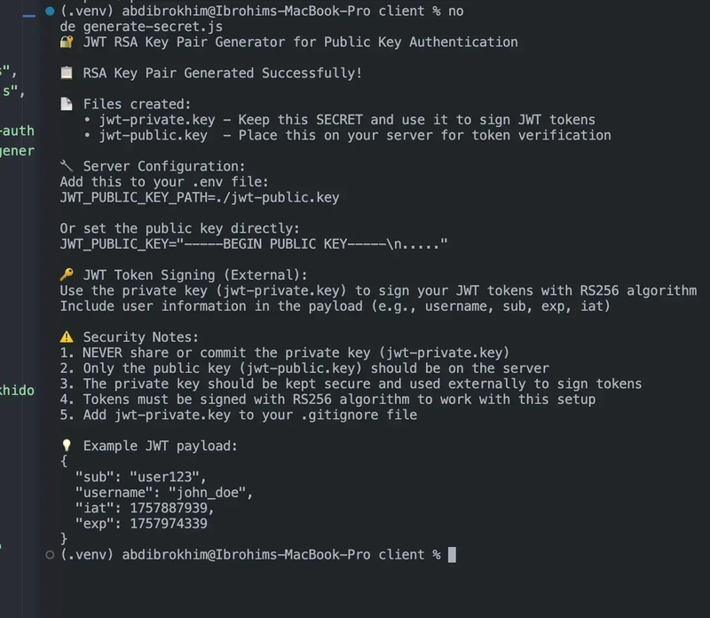Click security note 5 about .gitignore
This screenshot has width=710, height=618.
(239, 415)
